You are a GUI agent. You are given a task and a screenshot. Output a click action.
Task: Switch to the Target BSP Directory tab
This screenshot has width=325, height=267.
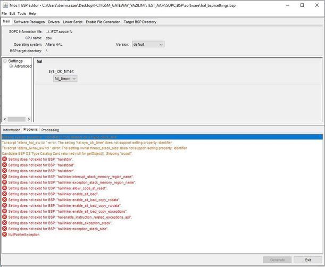140,22
